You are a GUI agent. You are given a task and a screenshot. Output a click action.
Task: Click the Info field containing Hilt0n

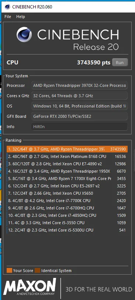coord(79,127)
